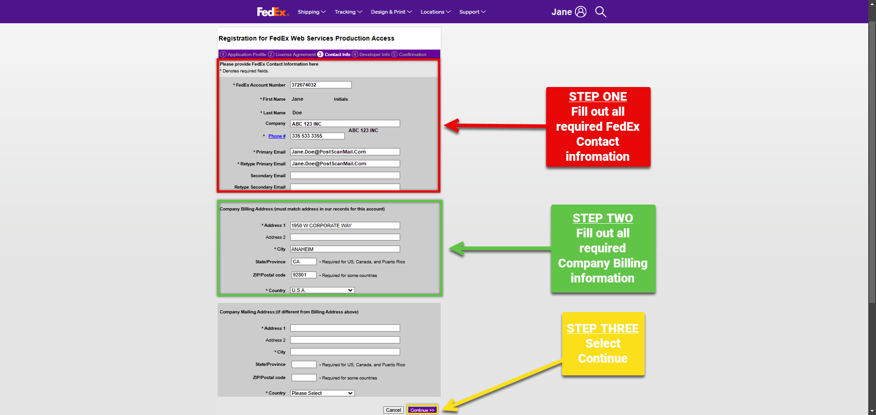876x415 pixels.
Task: Click the Cancel button
Action: pos(393,410)
